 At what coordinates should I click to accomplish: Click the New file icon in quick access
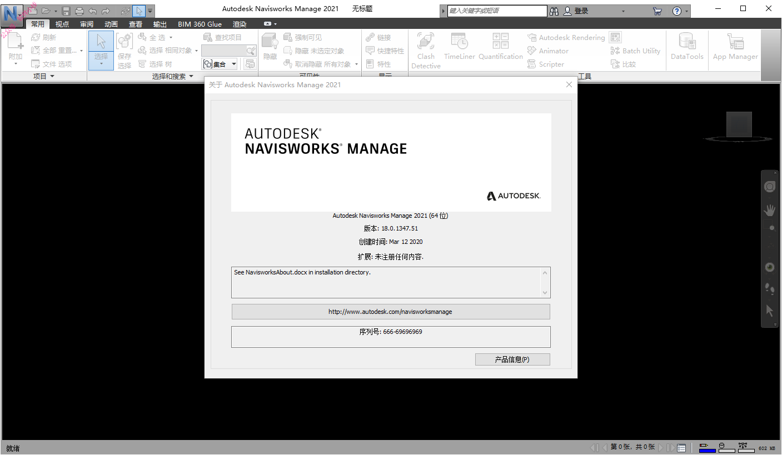click(x=33, y=11)
